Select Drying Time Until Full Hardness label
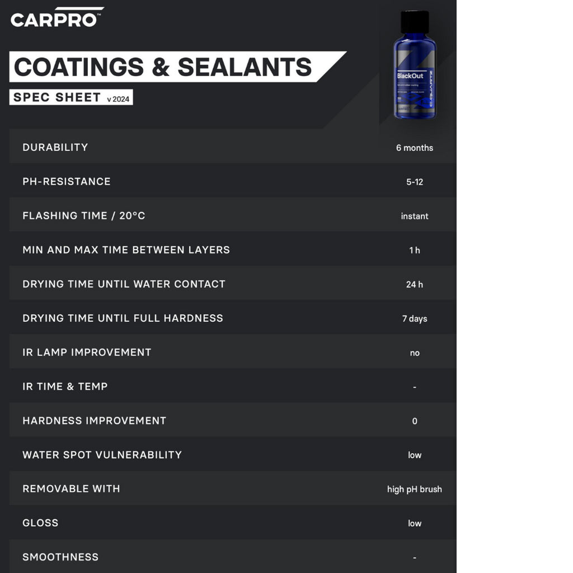This screenshot has width=573, height=573. click(123, 318)
